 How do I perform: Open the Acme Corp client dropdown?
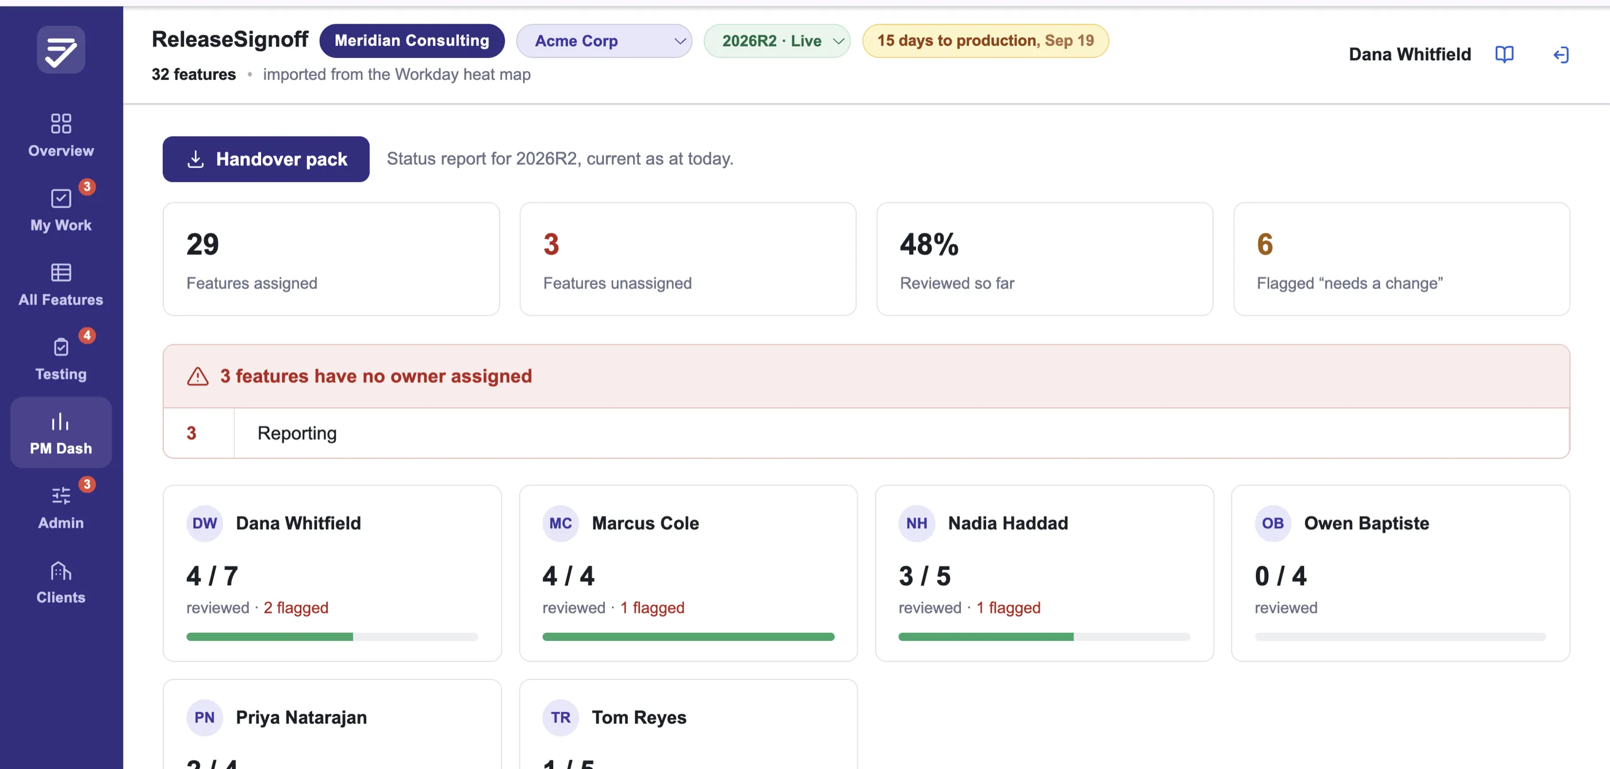[604, 41]
